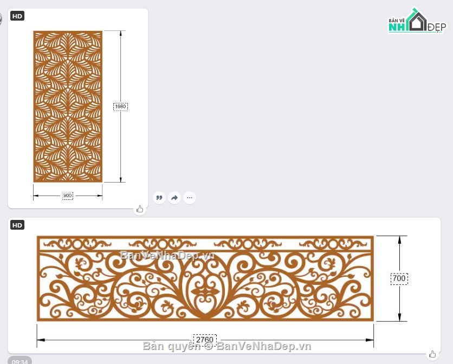The image size is (453, 364).
Task: Click the sender avatar at top left
Action: pos(1,19)
